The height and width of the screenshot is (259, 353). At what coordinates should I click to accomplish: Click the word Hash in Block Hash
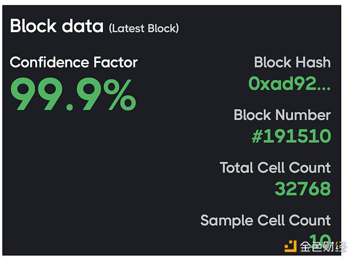coord(313,62)
